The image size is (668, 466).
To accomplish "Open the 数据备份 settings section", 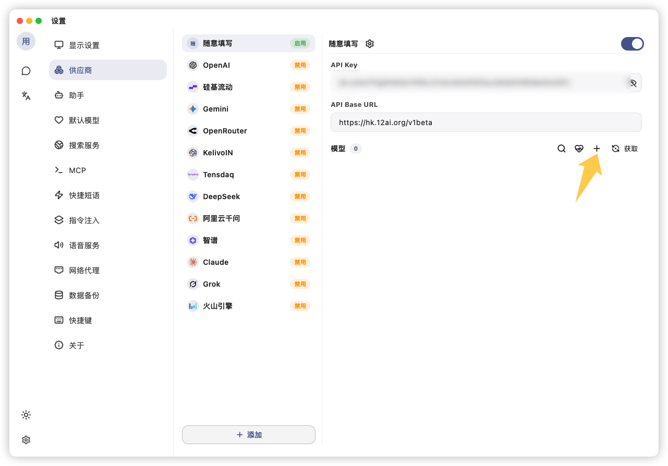I will (x=83, y=295).
